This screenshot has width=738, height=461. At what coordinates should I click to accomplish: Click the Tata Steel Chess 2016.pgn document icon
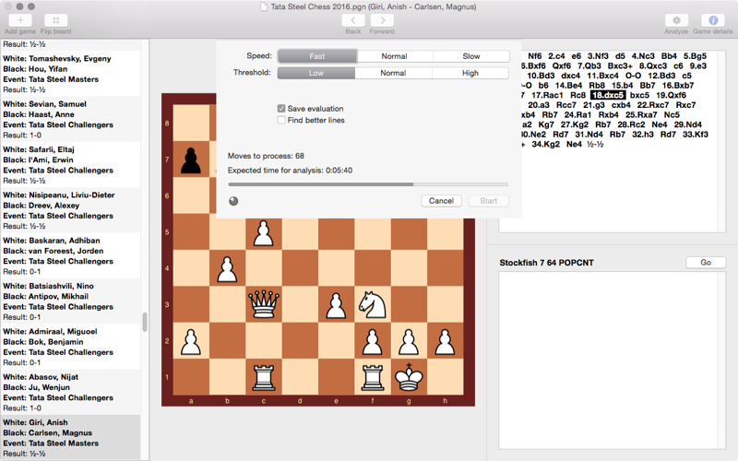click(265, 6)
